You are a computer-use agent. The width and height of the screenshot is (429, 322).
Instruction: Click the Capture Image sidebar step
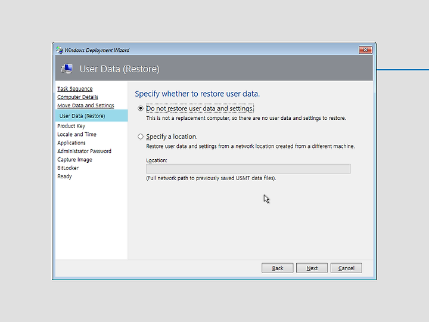pos(74,160)
